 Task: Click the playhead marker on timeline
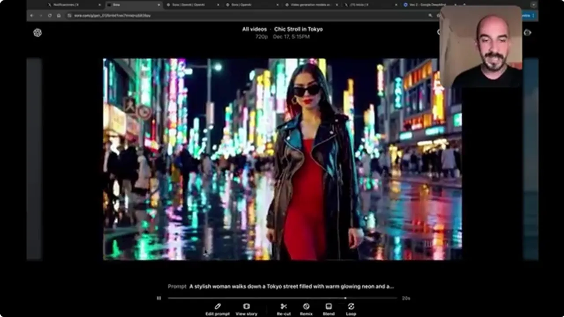click(x=345, y=298)
